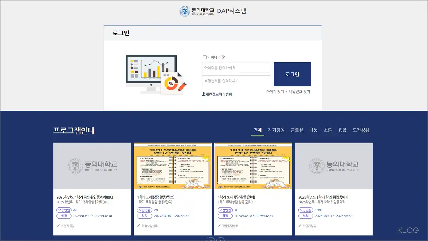Screen dimensions: 428x241
Task: Open the 나눔 program category
Action: click(314, 130)
